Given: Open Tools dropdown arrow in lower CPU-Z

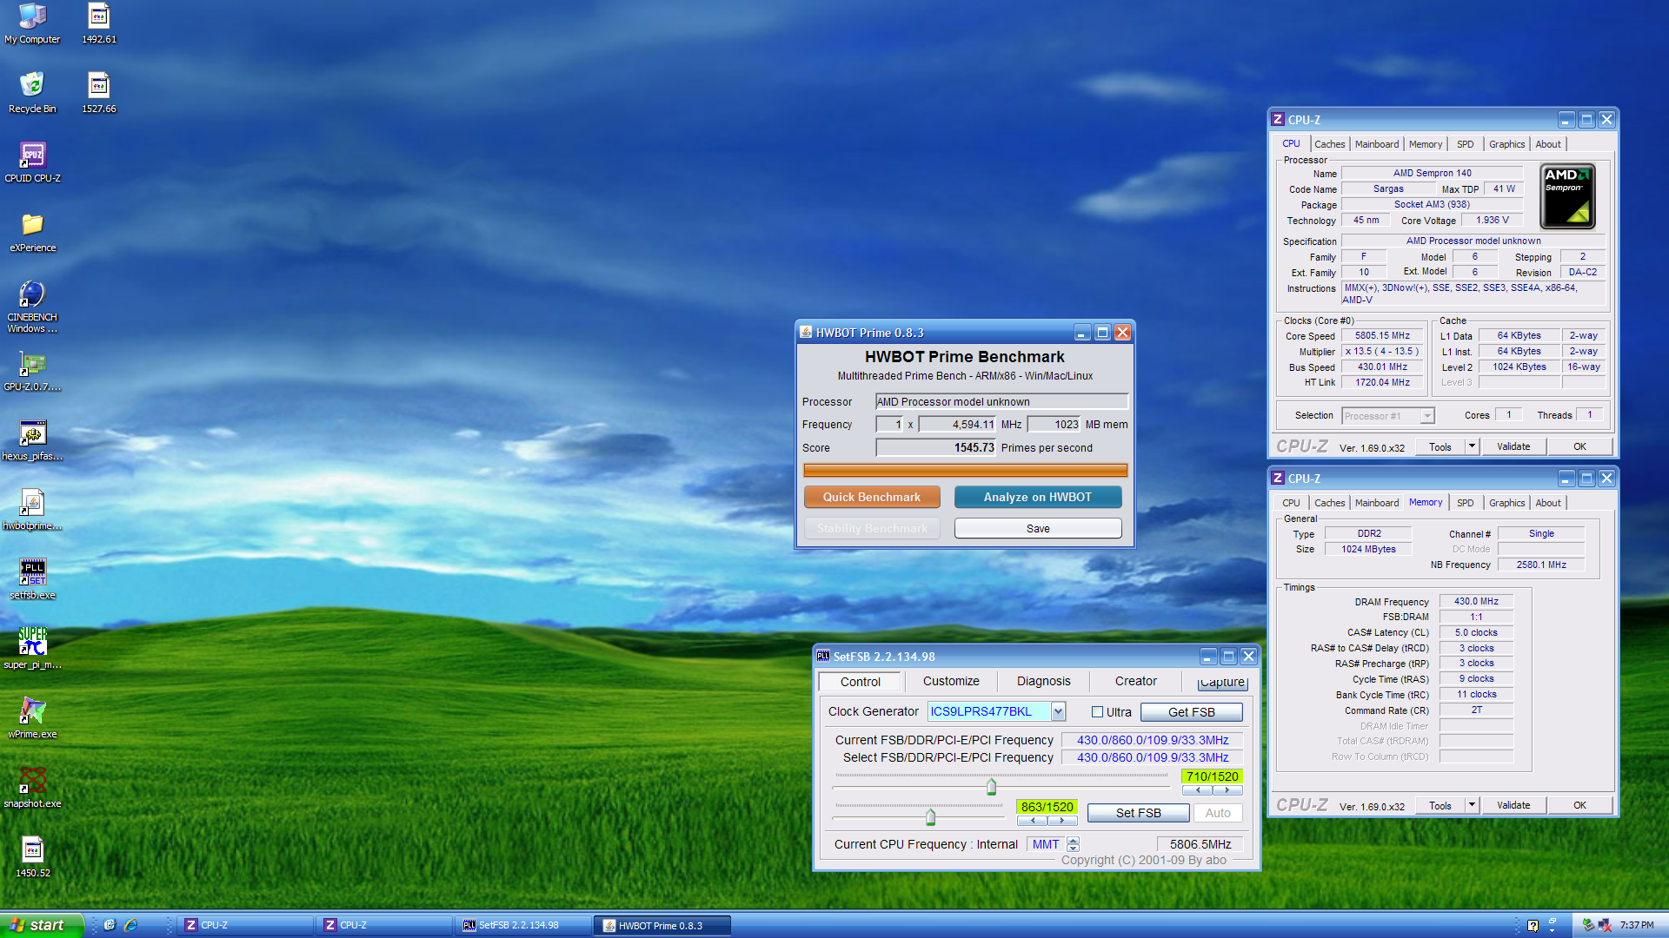Looking at the screenshot, I should click(x=1472, y=805).
